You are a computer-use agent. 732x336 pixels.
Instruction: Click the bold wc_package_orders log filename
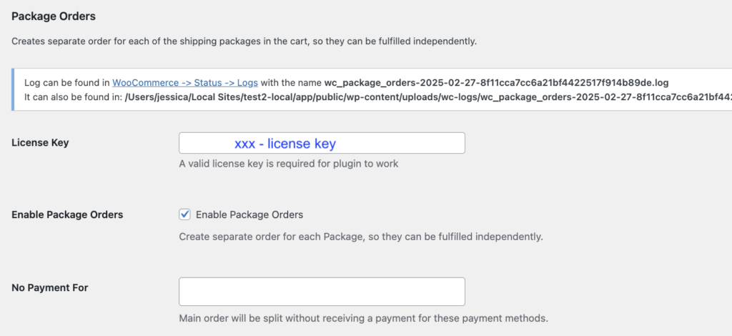pos(496,82)
